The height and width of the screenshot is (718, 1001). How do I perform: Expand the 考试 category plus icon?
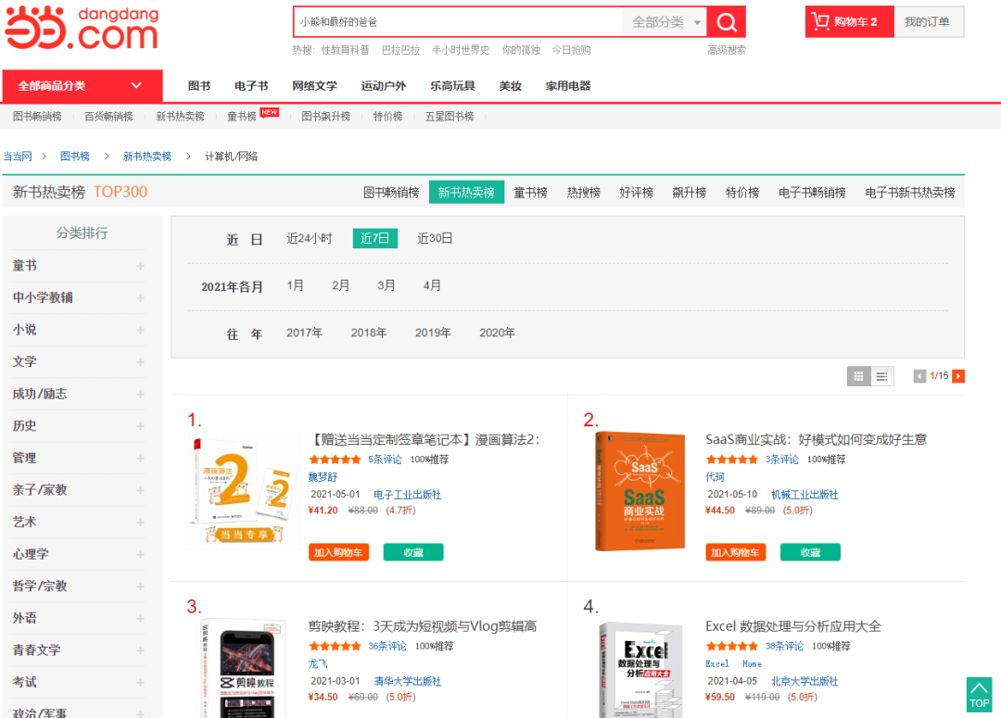click(x=140, y=682)
